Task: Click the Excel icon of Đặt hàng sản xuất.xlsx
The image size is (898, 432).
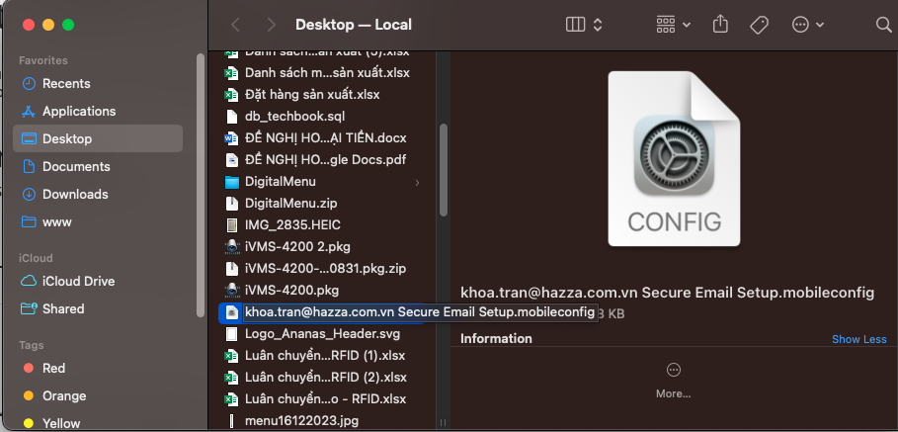Action: click(231, 95)
